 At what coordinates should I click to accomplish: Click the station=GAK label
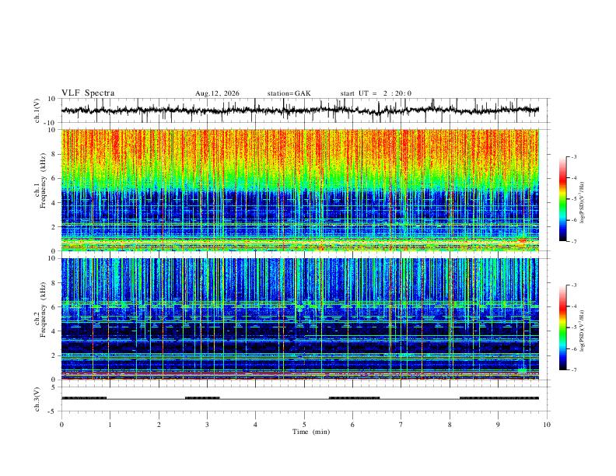(289, 93)
